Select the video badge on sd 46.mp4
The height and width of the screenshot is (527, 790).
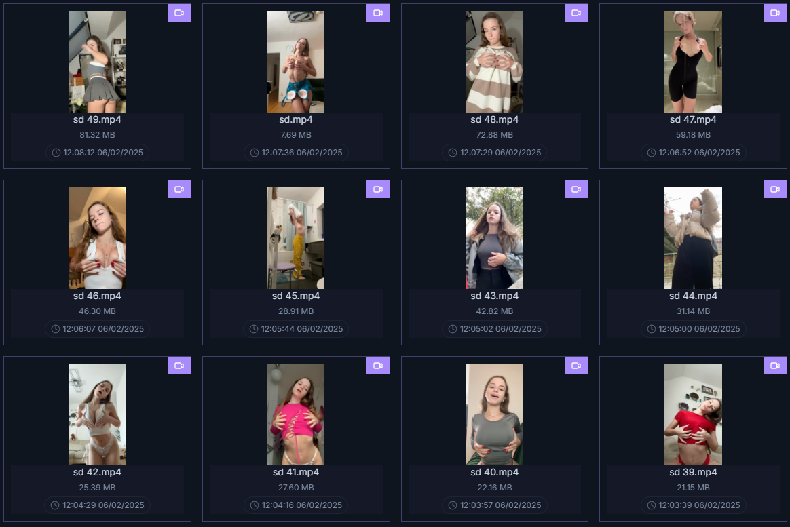pyautogui.click(x=179, y=189)
